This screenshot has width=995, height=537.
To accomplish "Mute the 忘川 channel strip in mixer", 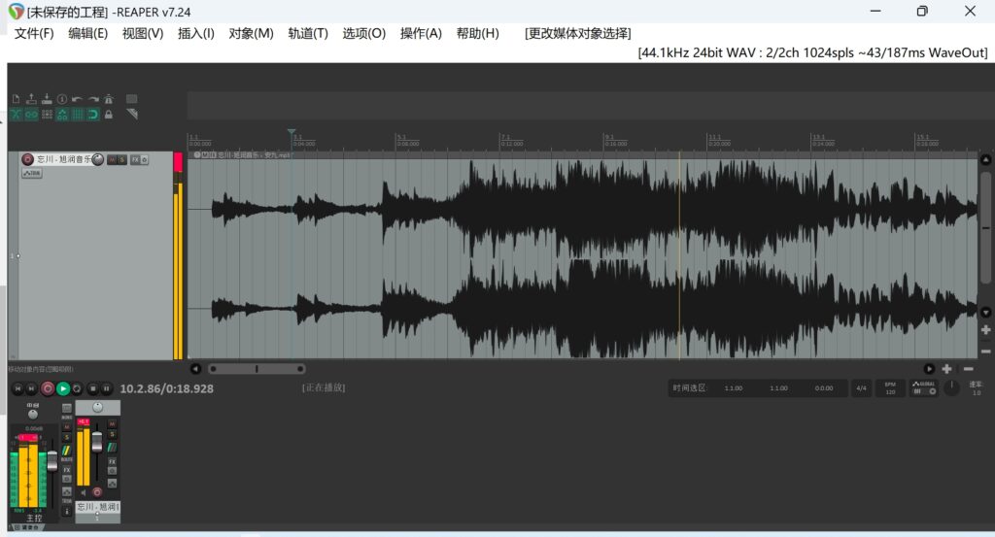I will click(x=113, y=423).
